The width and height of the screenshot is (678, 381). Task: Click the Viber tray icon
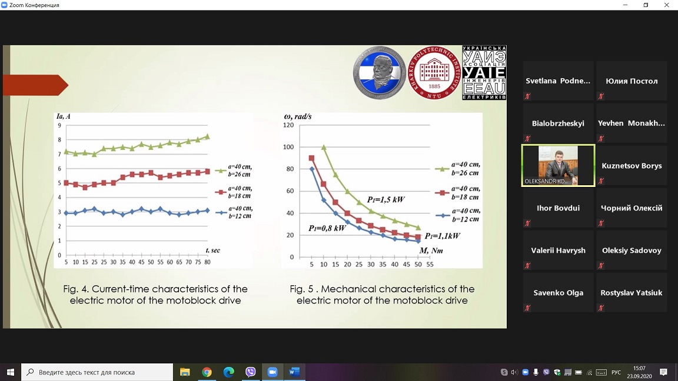click(x=546, y=372)
